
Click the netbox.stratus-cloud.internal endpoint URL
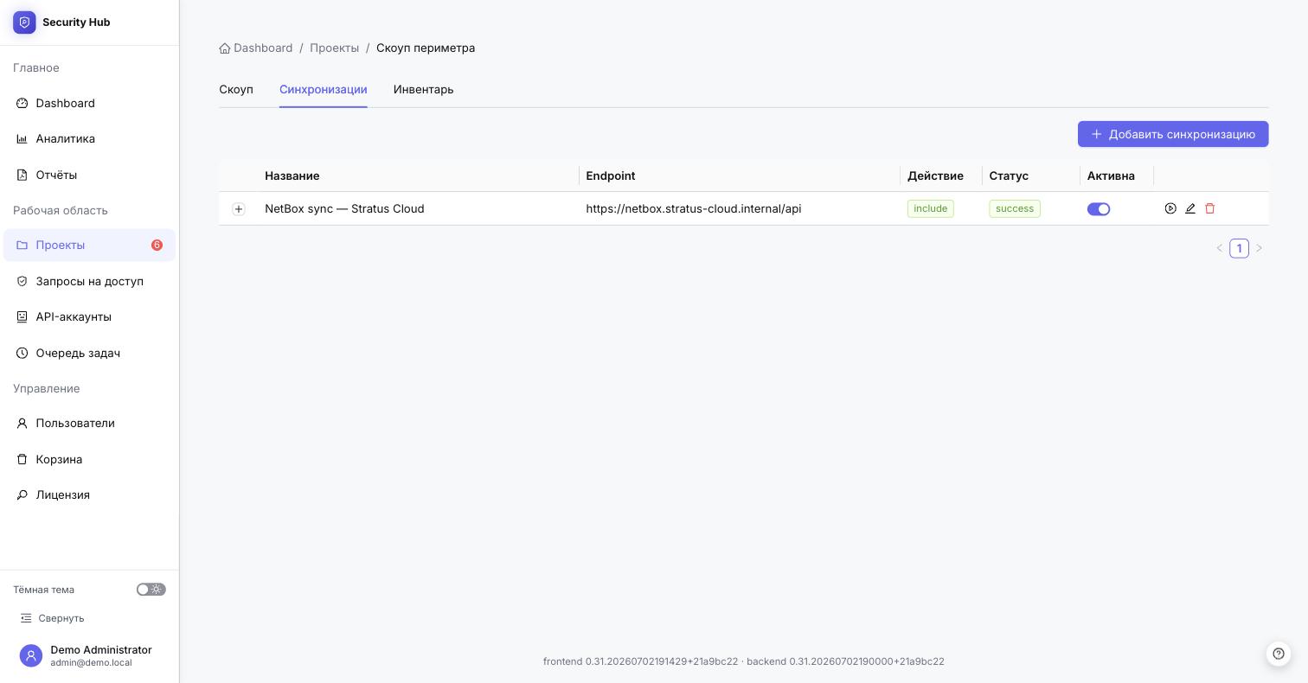click(694, 208)
